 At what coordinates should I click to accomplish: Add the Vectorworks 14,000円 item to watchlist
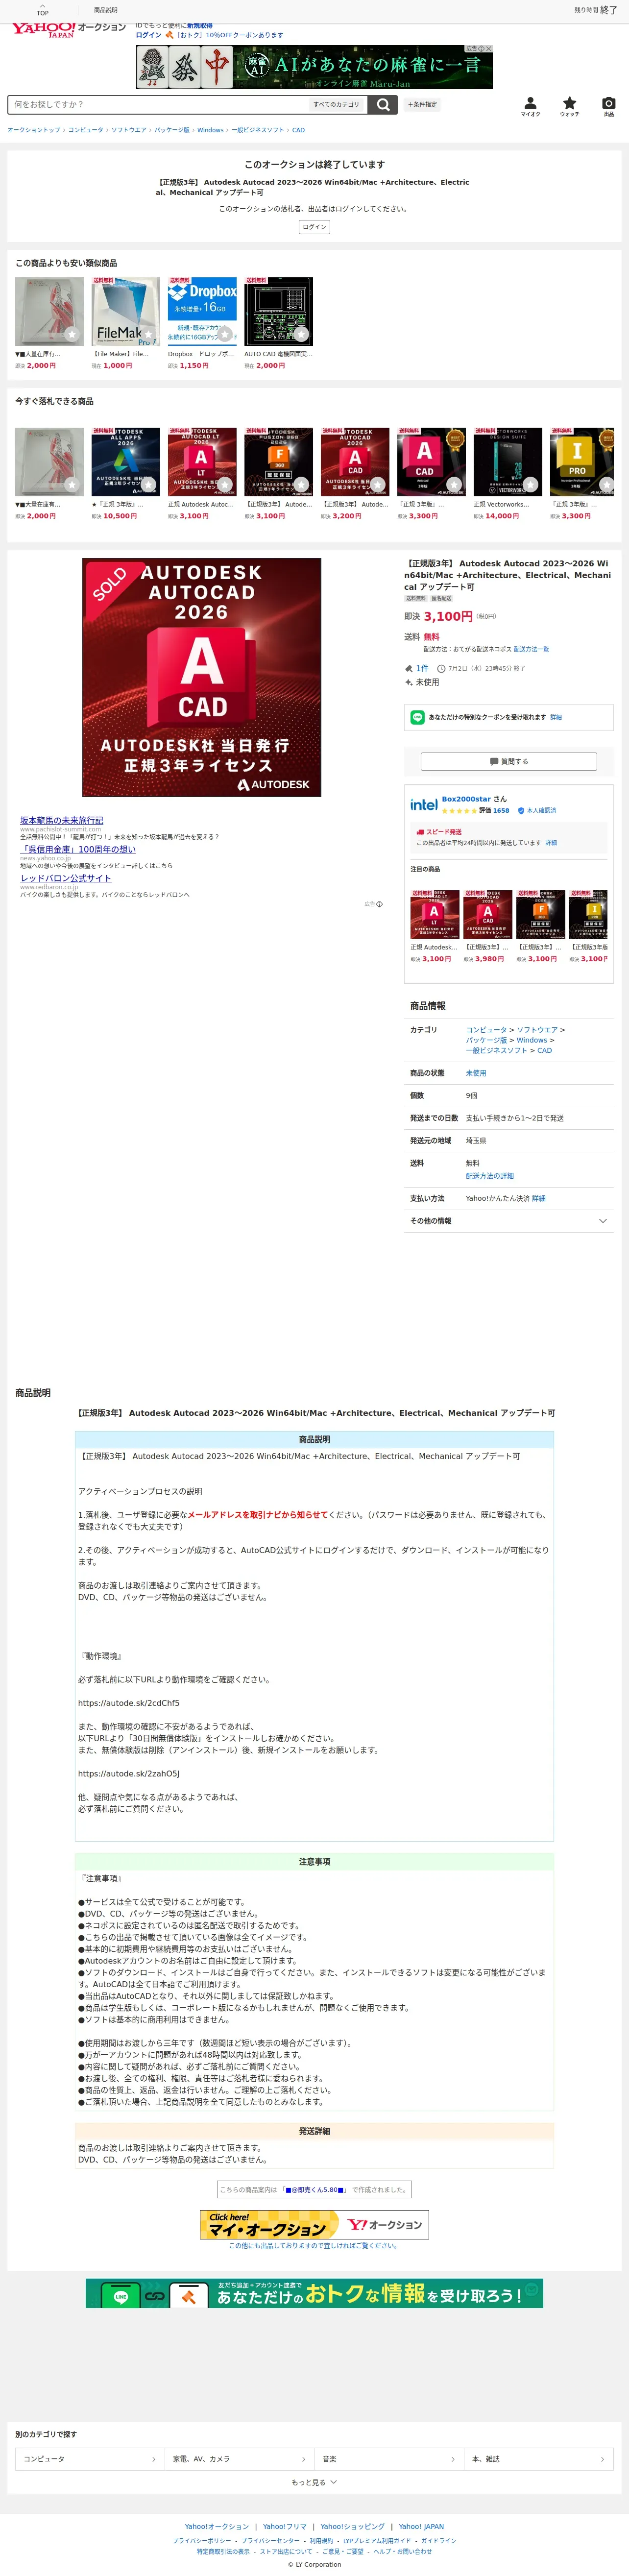point(530,485)
